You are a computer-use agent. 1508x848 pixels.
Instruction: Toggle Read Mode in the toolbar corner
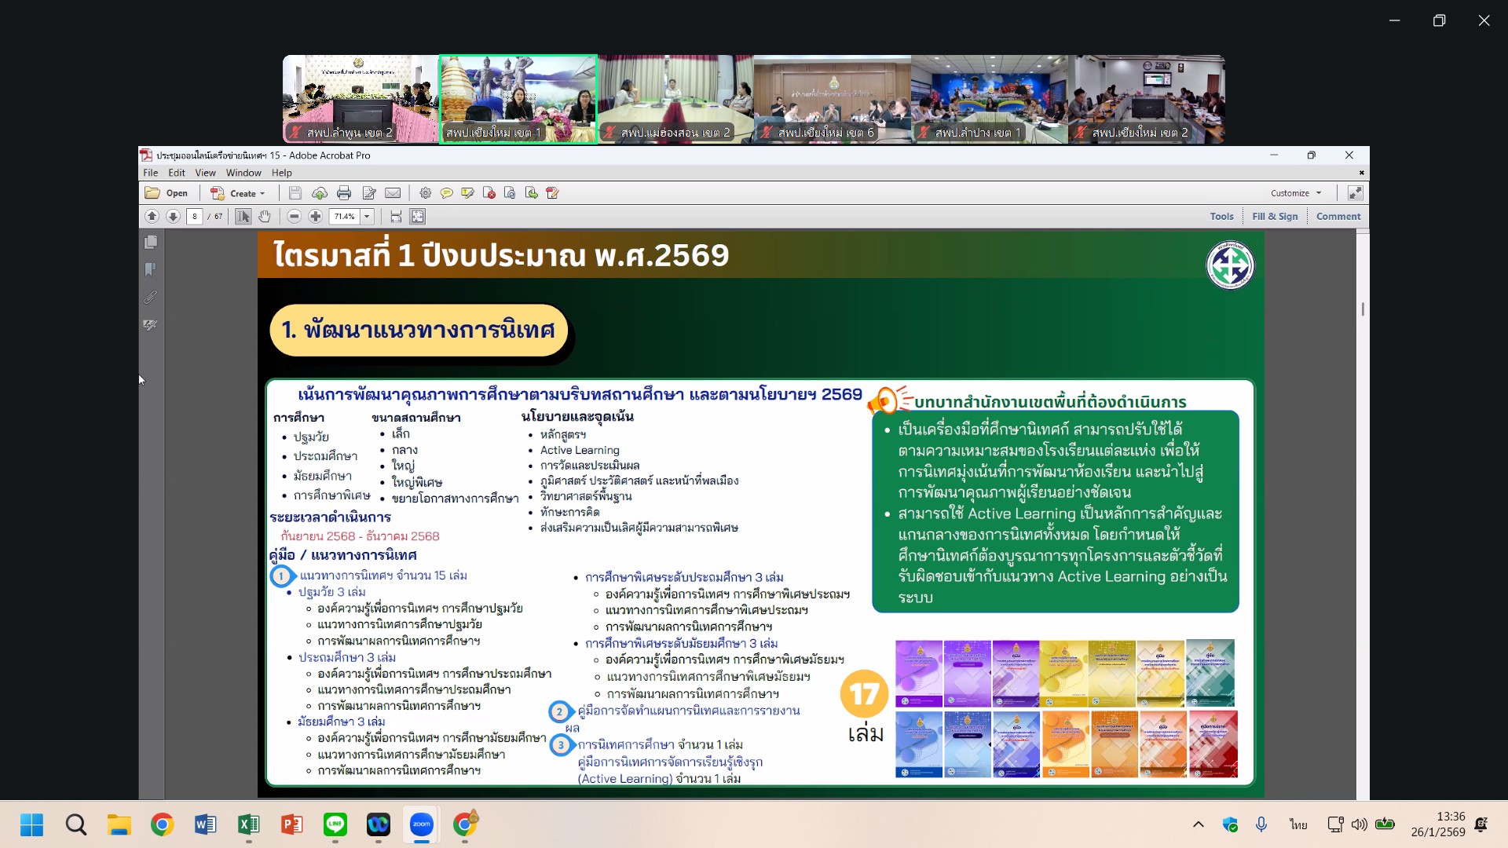coord(1355,193)
